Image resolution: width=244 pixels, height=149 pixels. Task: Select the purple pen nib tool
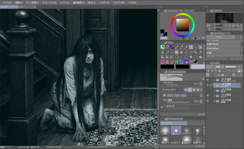172,47
